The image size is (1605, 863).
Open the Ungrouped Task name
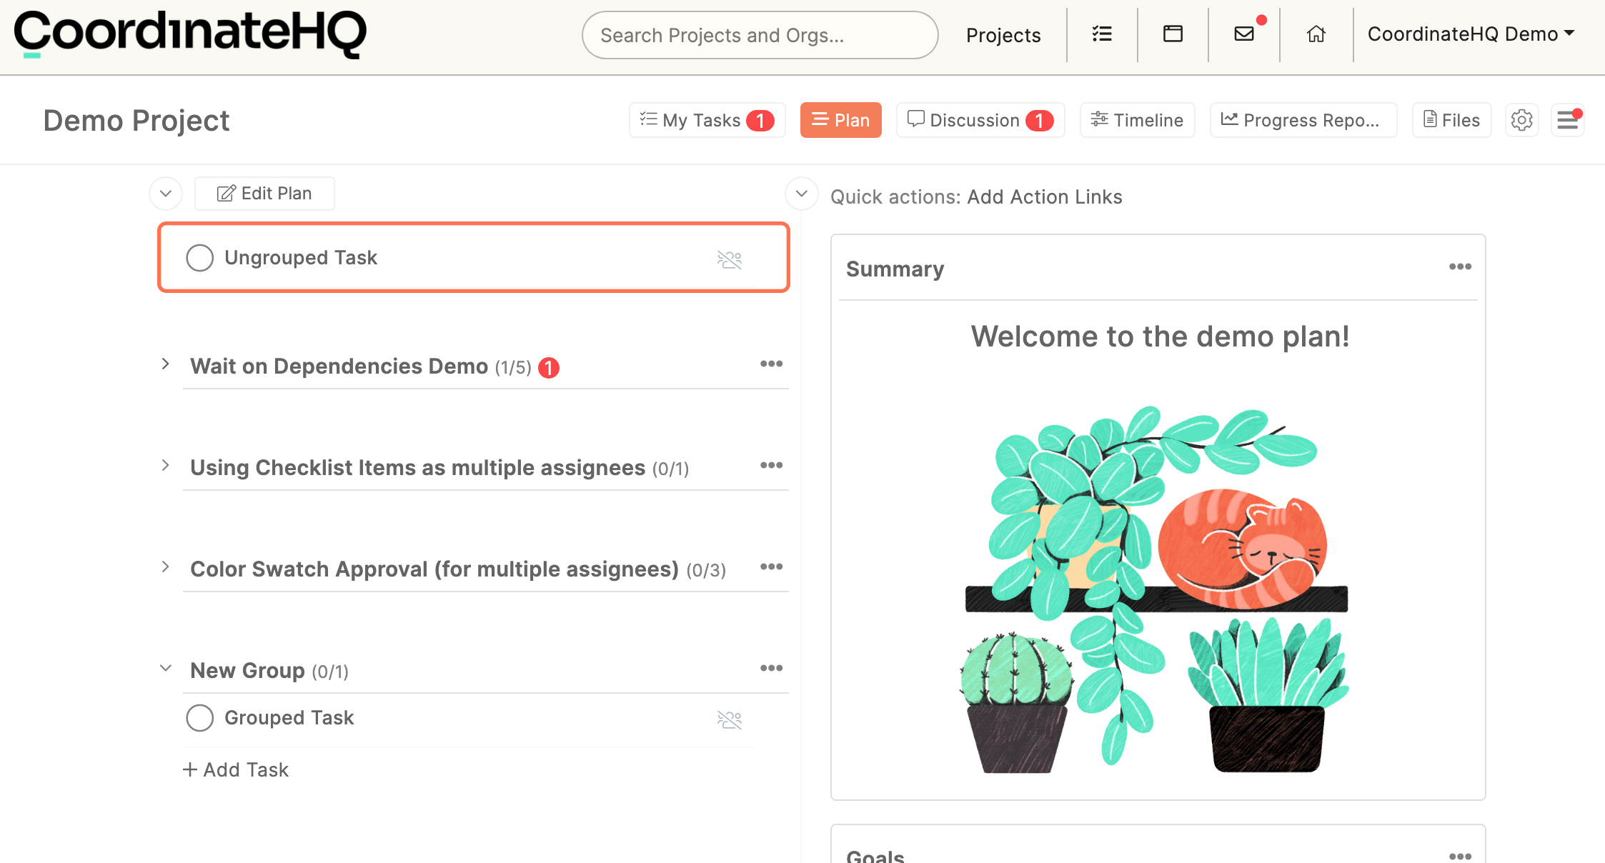[x=301, y=258]
